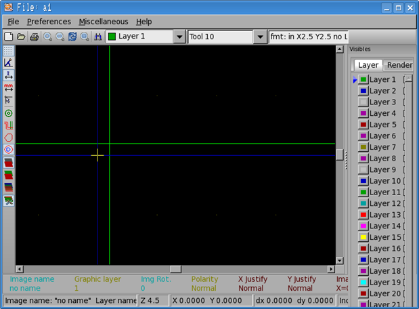
Task: Click the new file icon
Action: 9,37
